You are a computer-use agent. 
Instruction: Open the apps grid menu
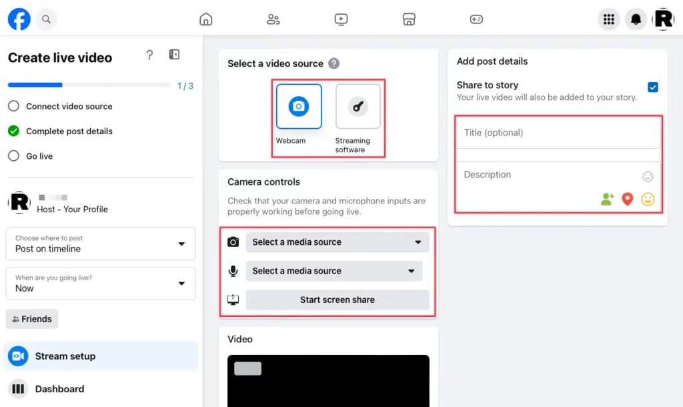[x=608, y=19]
